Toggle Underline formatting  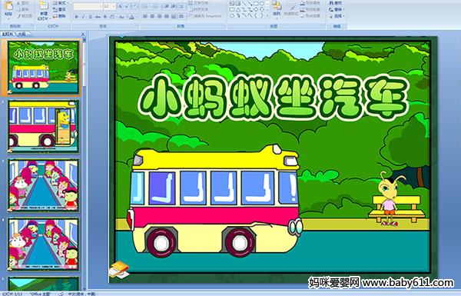pos(90,17)
